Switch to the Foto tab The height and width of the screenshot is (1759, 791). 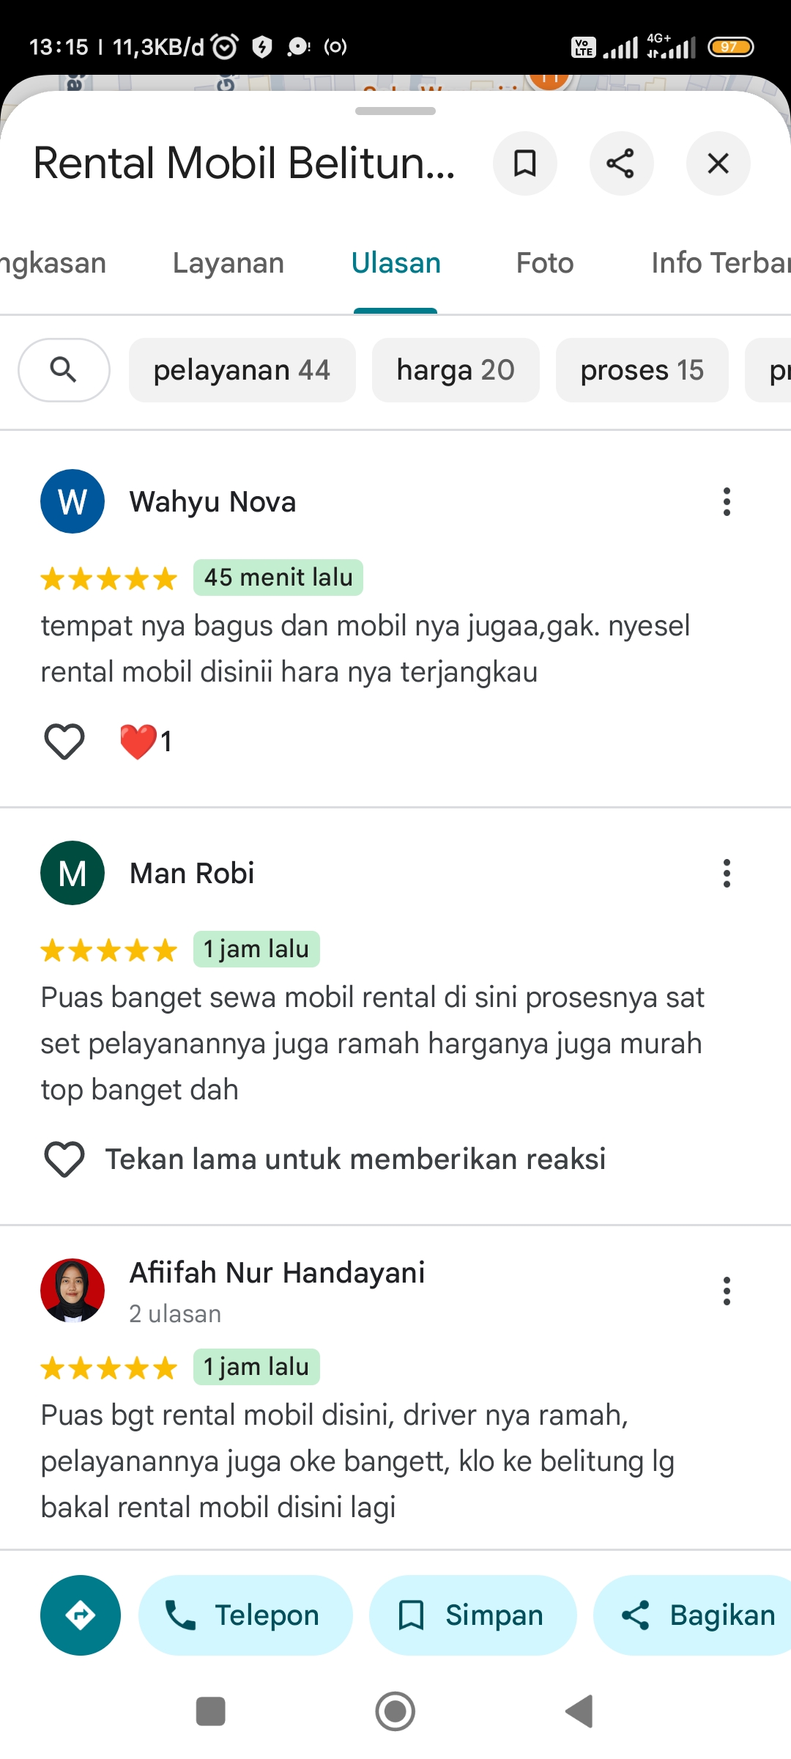pos(545,263)
